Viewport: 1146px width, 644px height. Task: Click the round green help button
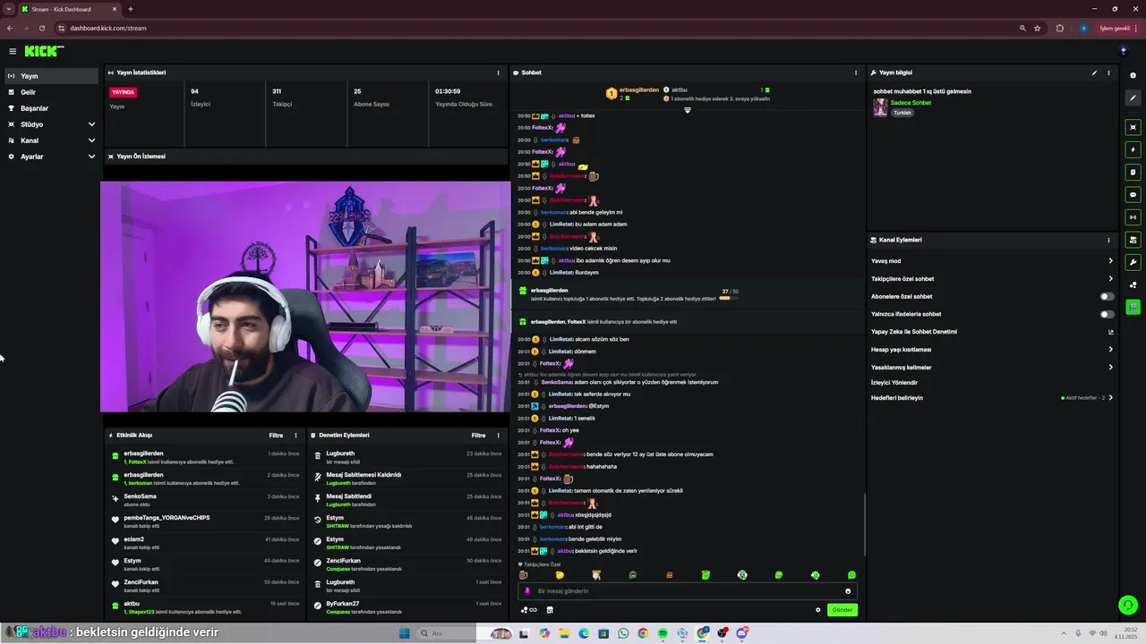1128,606
